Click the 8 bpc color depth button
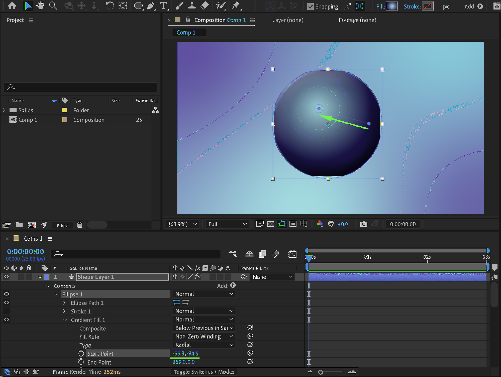 coord(62,225)
